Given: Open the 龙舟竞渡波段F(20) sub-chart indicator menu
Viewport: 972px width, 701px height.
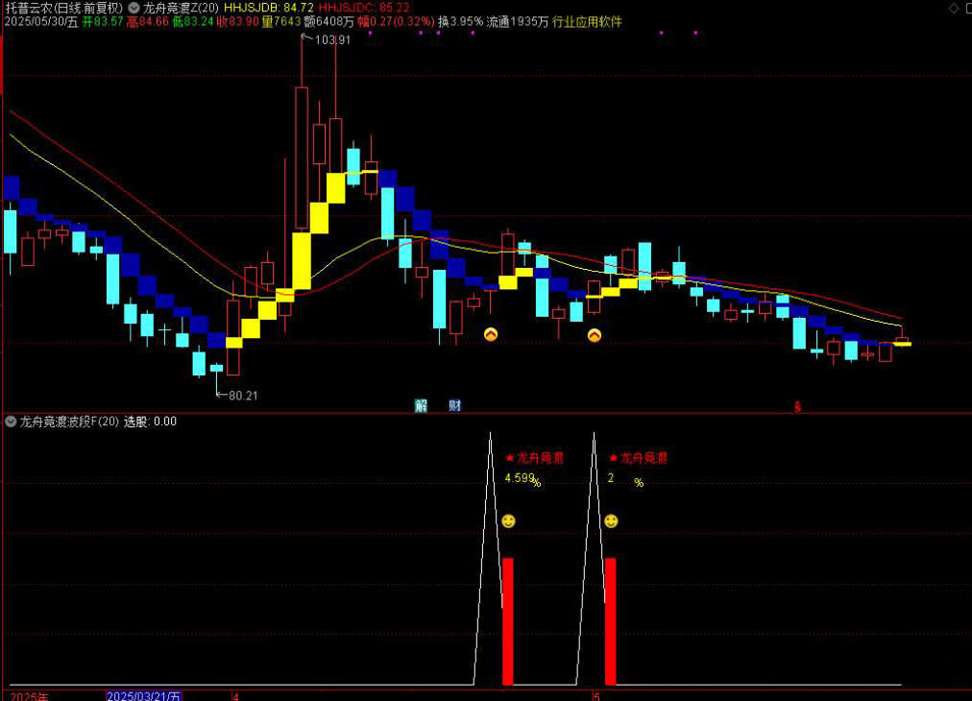Looking at the screenshot, I should pos(11,422).
